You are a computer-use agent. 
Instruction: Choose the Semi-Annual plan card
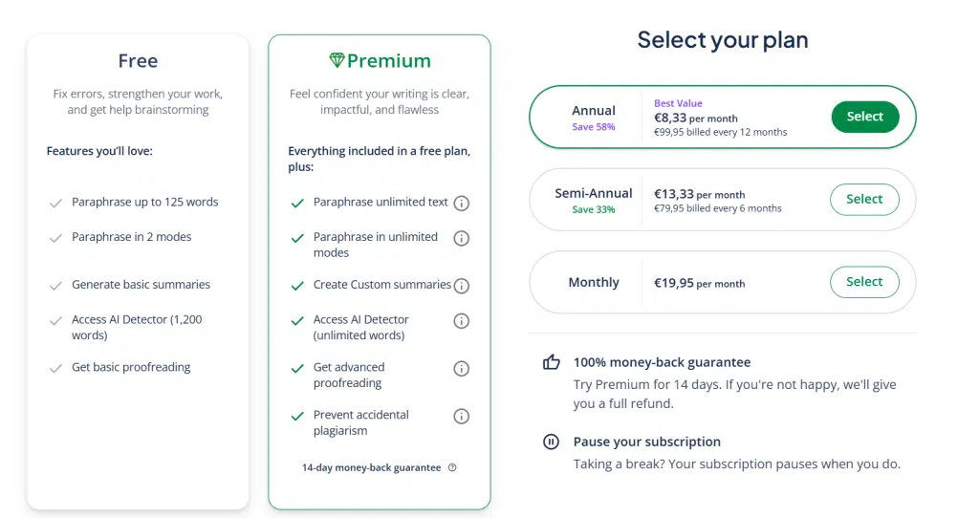(x=723, y=200)
